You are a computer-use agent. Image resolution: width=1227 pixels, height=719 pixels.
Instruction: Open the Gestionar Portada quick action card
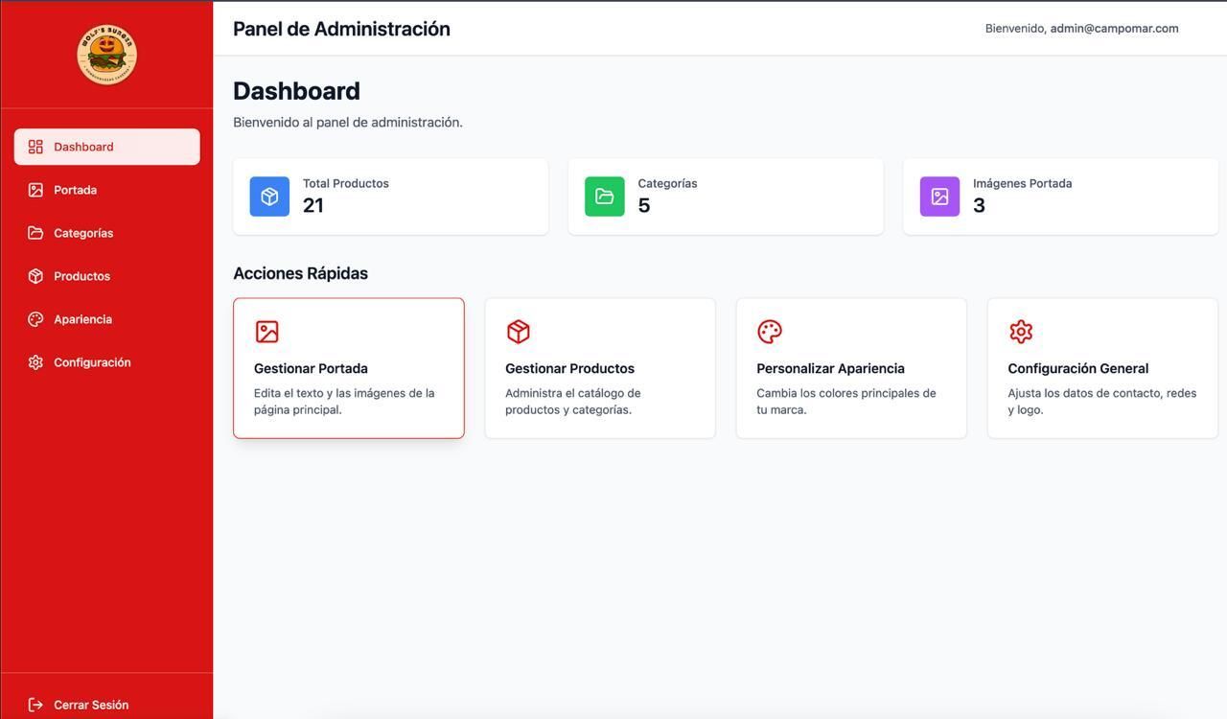pos(349,368)
